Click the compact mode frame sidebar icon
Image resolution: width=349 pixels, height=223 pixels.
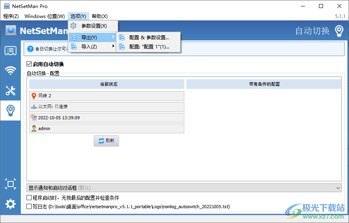(10, 184)
